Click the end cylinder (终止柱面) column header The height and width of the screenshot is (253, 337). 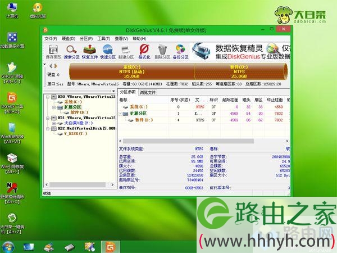[x=275, y=100]
